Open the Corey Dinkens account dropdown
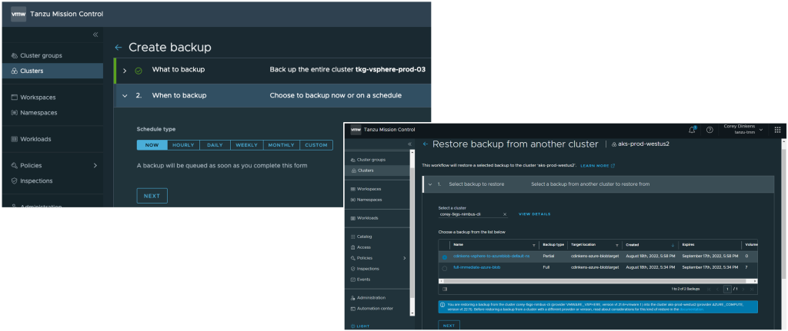 point(742,129)
